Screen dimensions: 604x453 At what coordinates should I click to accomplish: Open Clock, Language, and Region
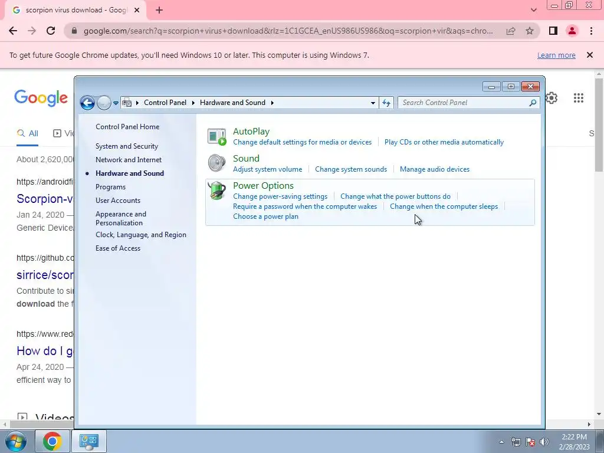click(141, 235)
